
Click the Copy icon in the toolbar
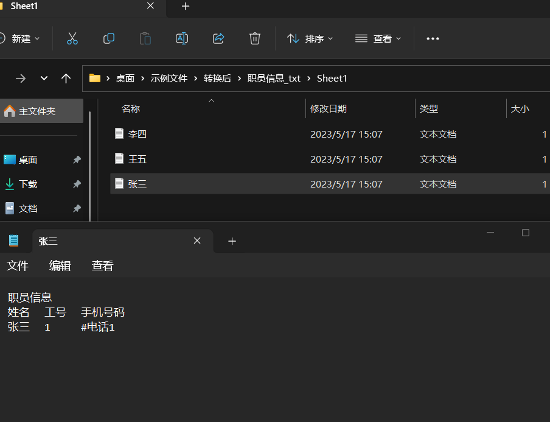point(109,38)
